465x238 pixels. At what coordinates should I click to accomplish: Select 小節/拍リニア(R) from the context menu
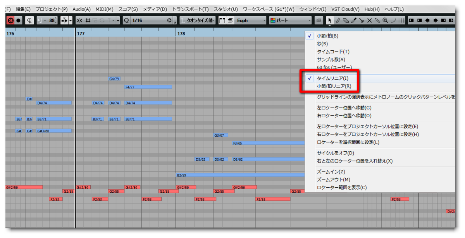[334, 87]
